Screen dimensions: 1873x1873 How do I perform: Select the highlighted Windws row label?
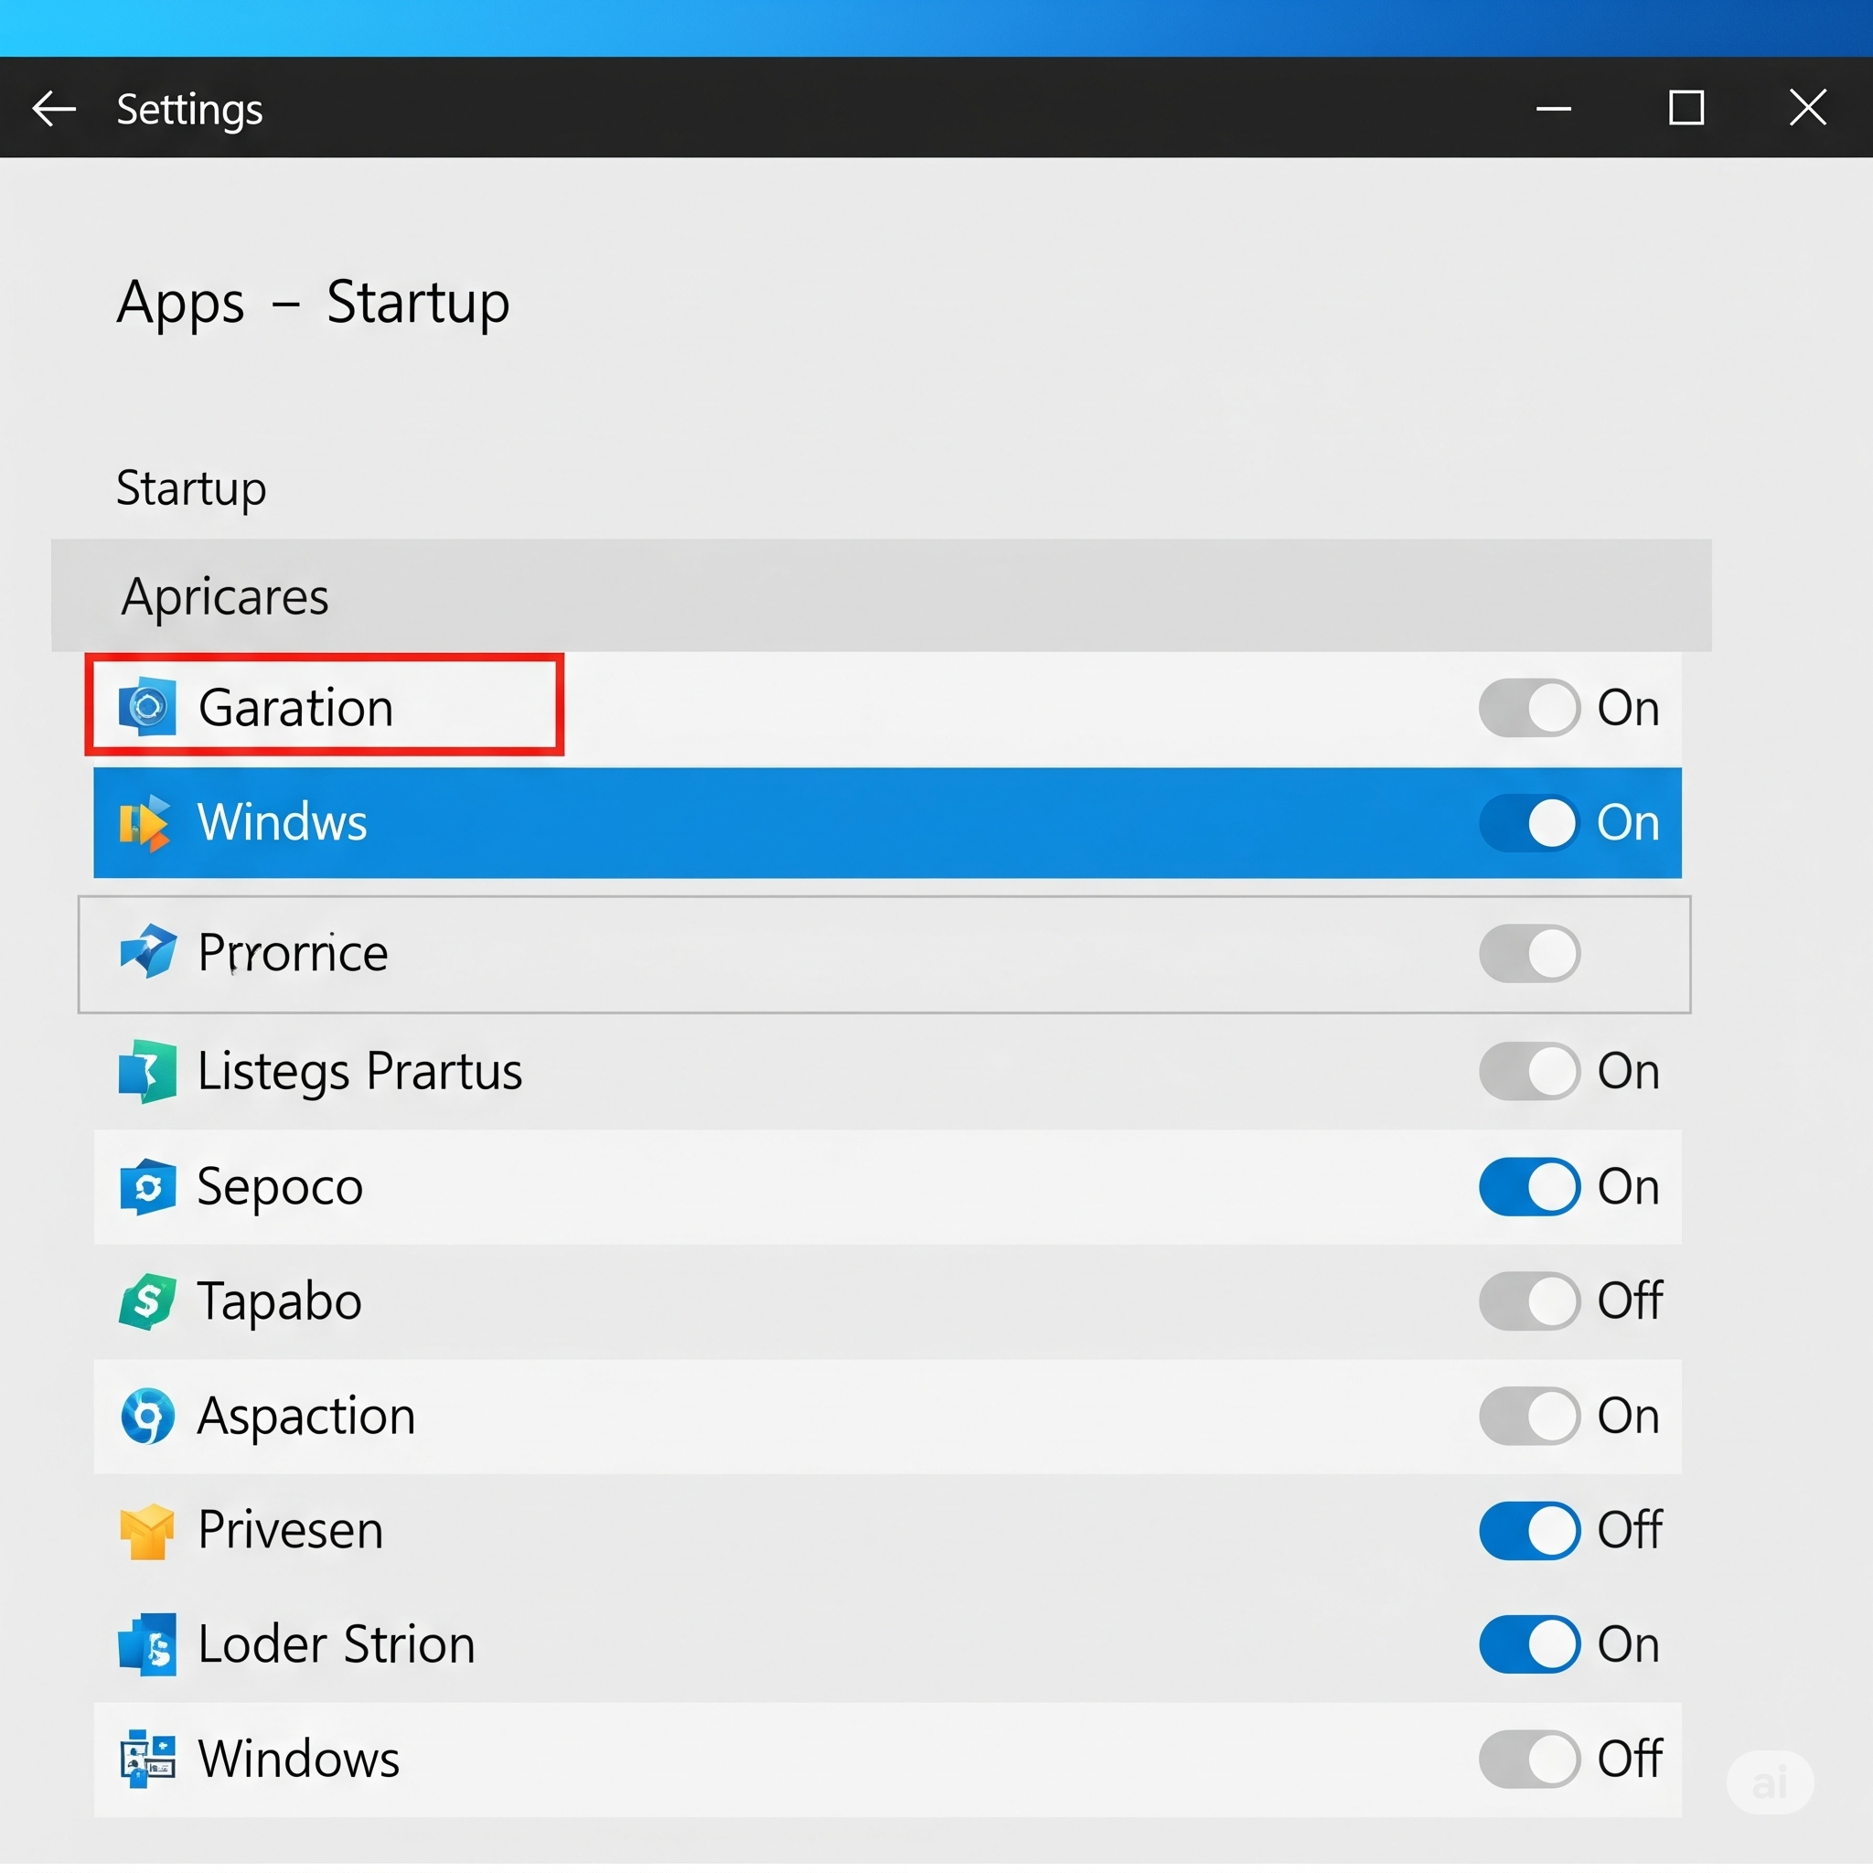(x=282, y=822)
